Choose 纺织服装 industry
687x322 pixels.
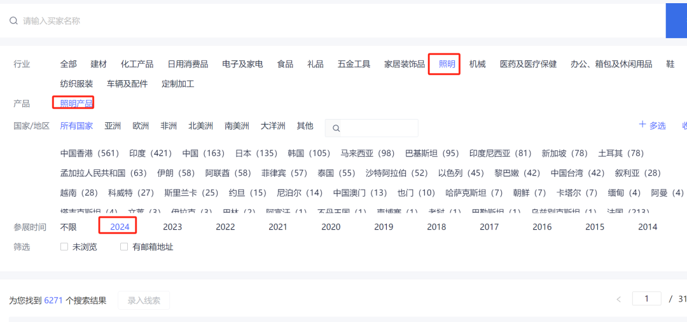[77, 83]
